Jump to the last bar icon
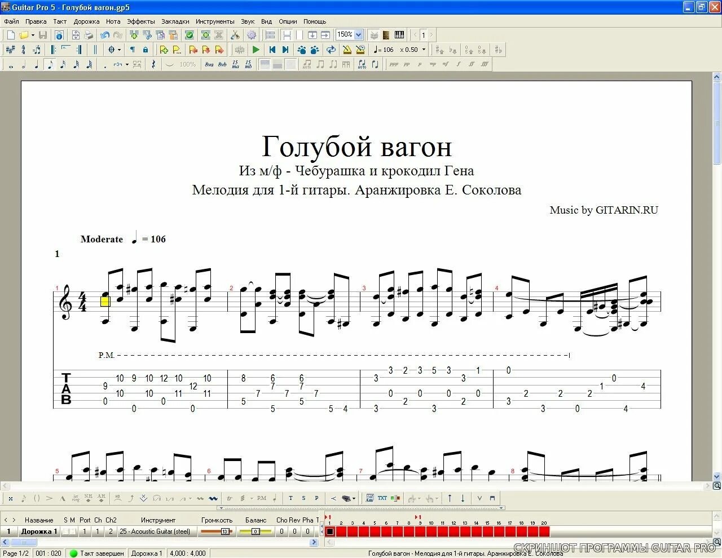722x558 pixels. pos(285,50)
